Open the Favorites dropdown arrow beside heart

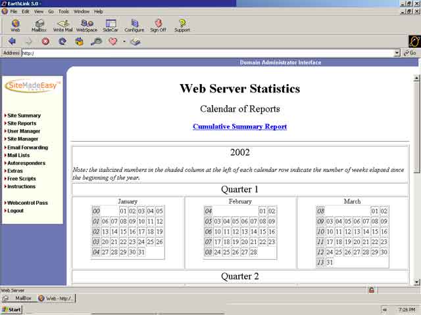pos(124,41)
